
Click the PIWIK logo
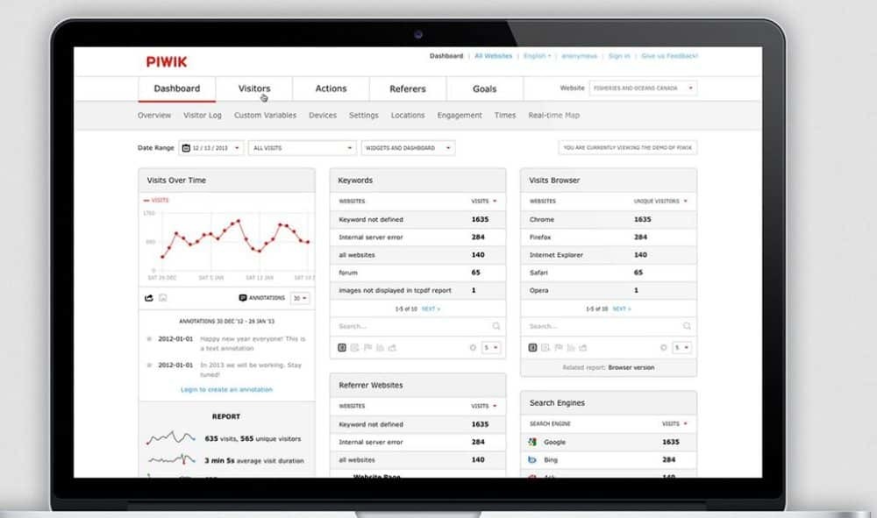[x=167, y=61]
